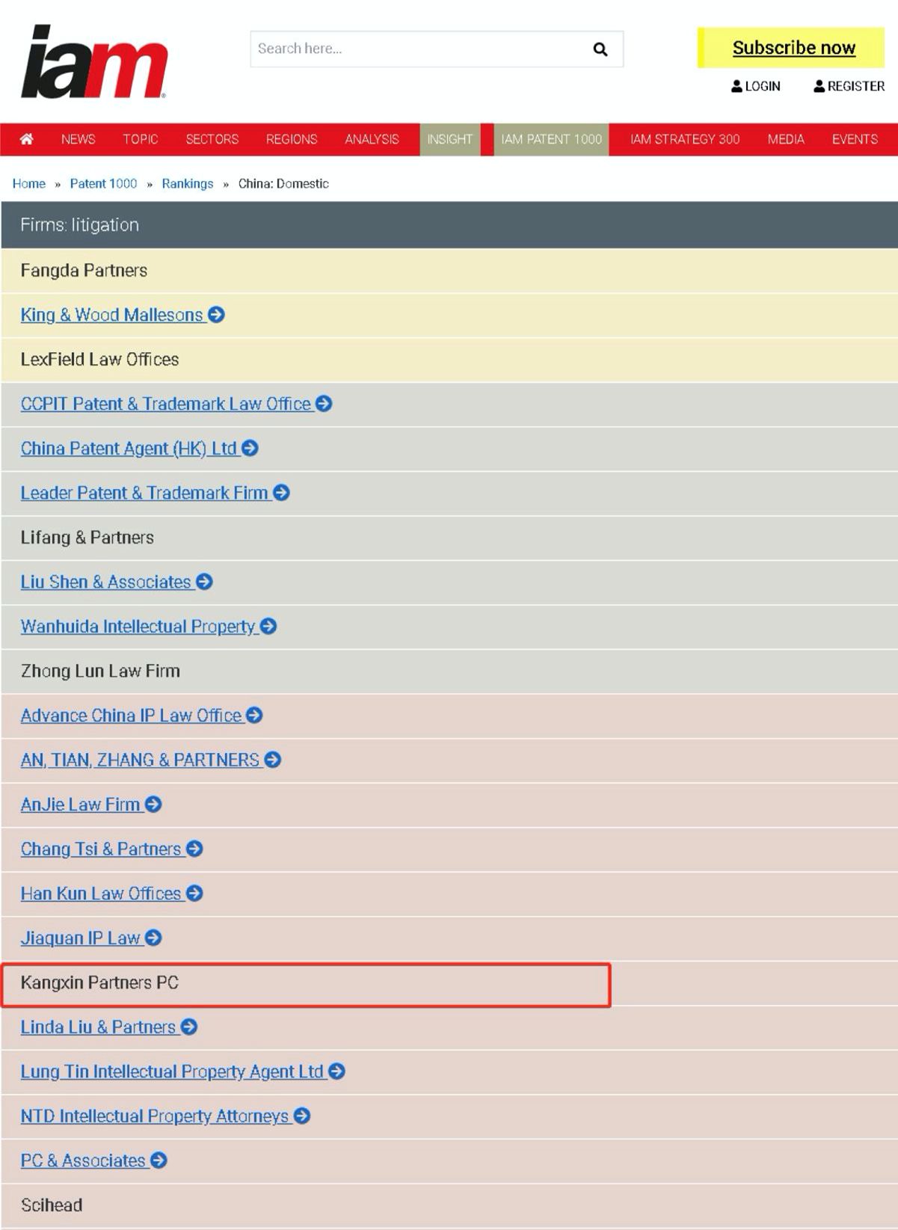
Task: Click arrow icon next to AnJie Law Firm
Action: click(x=153, y=804)
